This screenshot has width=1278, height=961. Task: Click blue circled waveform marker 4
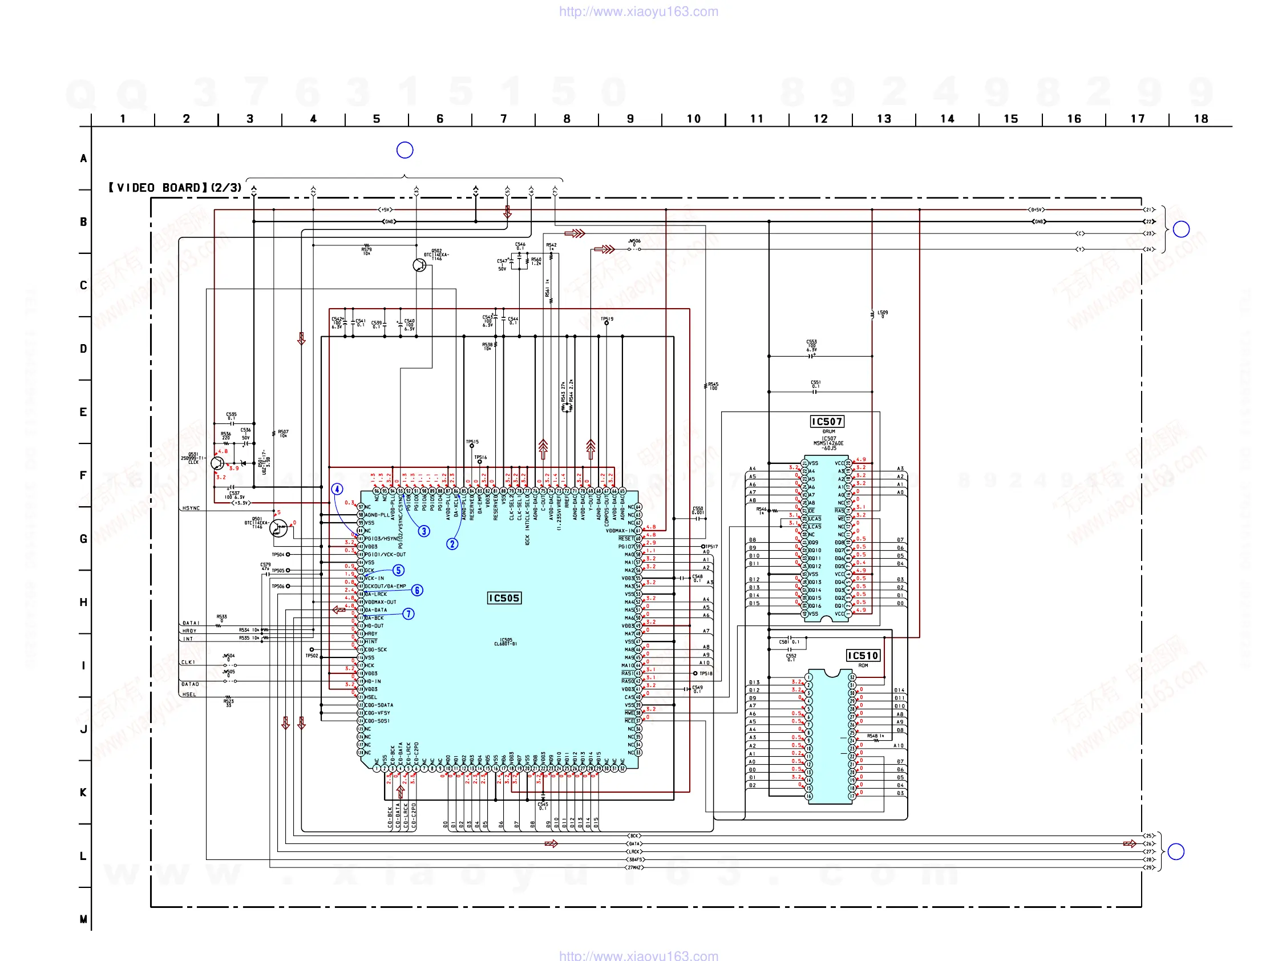337,489
